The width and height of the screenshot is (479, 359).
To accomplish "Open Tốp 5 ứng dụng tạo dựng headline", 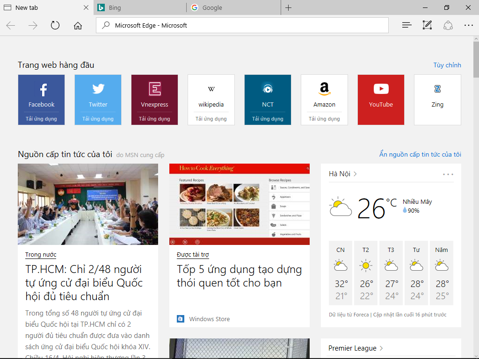I will point(239,276).
